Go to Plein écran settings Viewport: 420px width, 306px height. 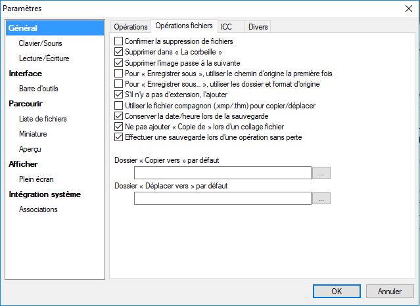coord(35,179)
